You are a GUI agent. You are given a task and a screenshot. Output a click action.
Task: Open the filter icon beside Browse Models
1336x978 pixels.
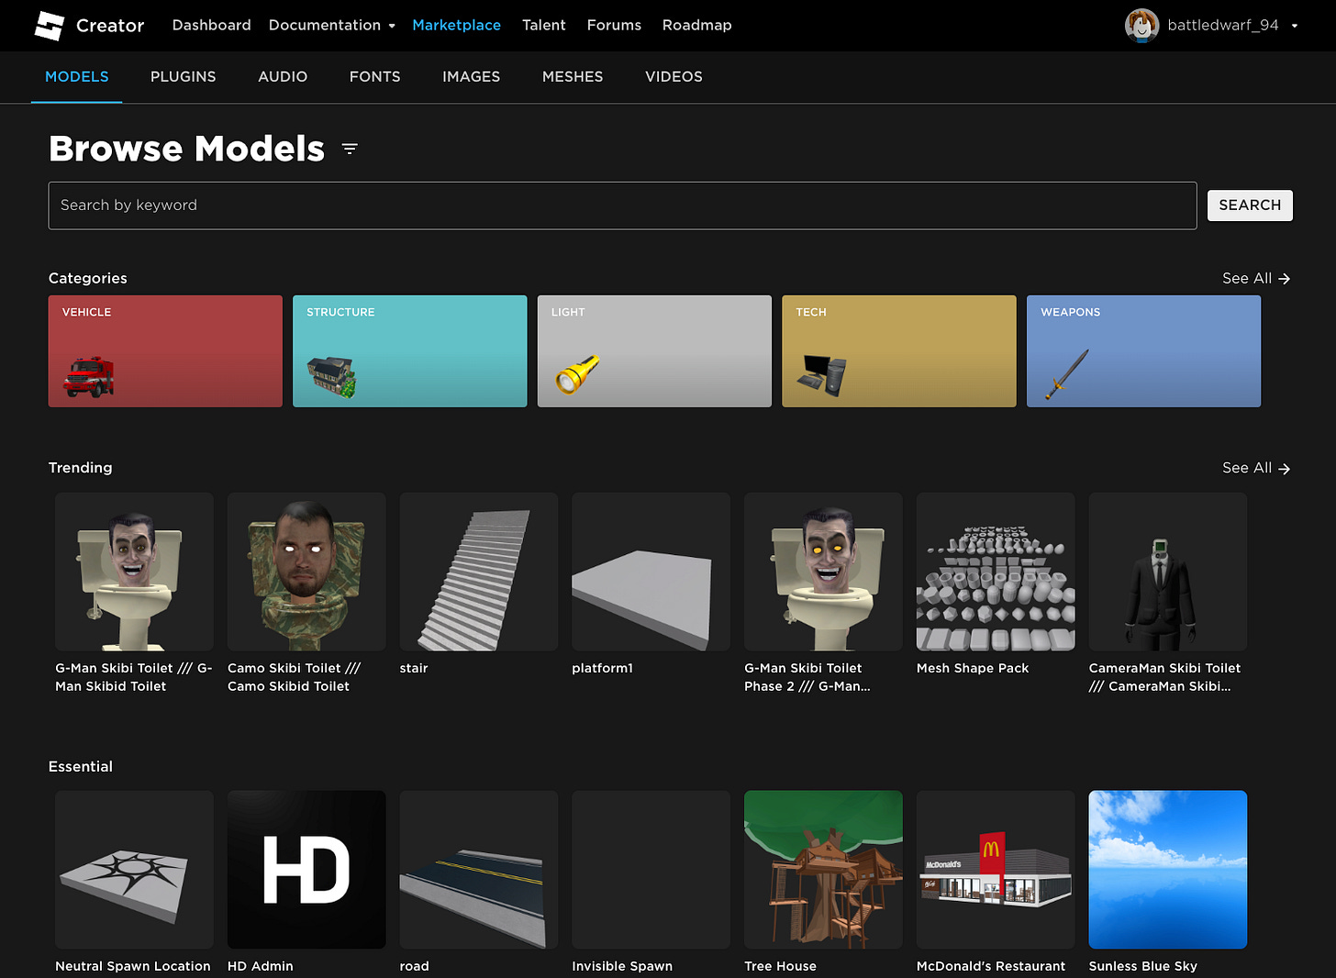click(x=350, y=148)
